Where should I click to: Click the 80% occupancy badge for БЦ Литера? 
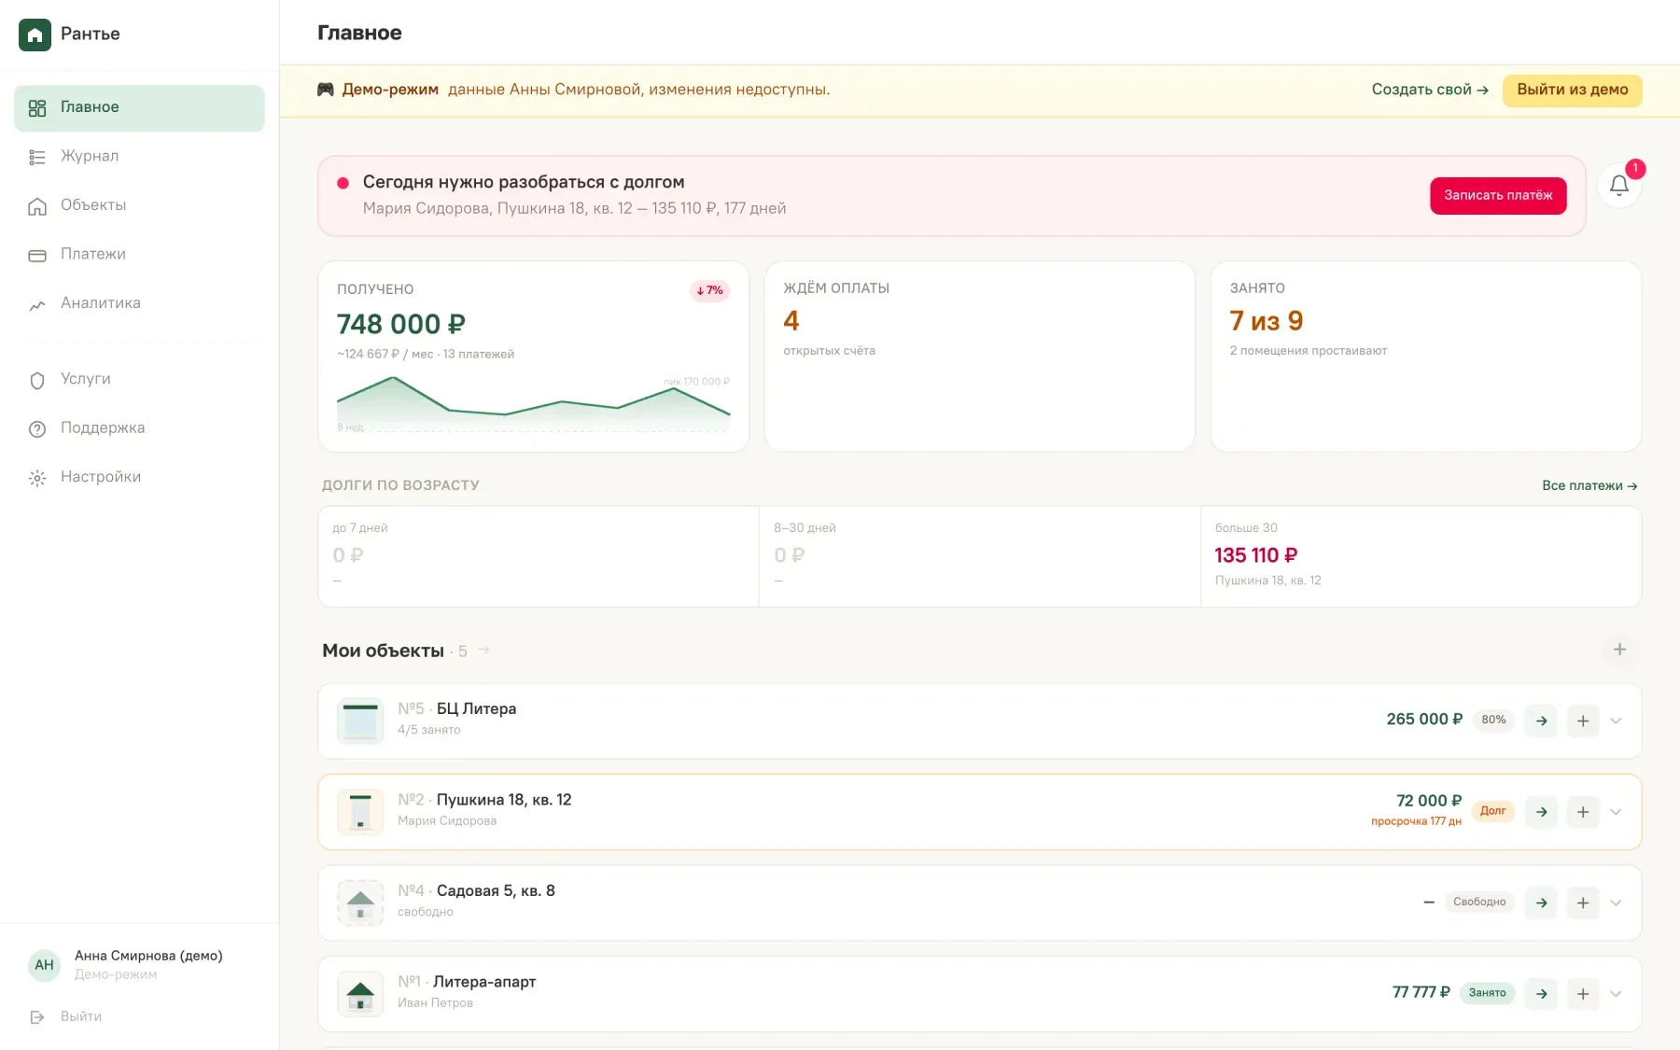(1493, 720)
